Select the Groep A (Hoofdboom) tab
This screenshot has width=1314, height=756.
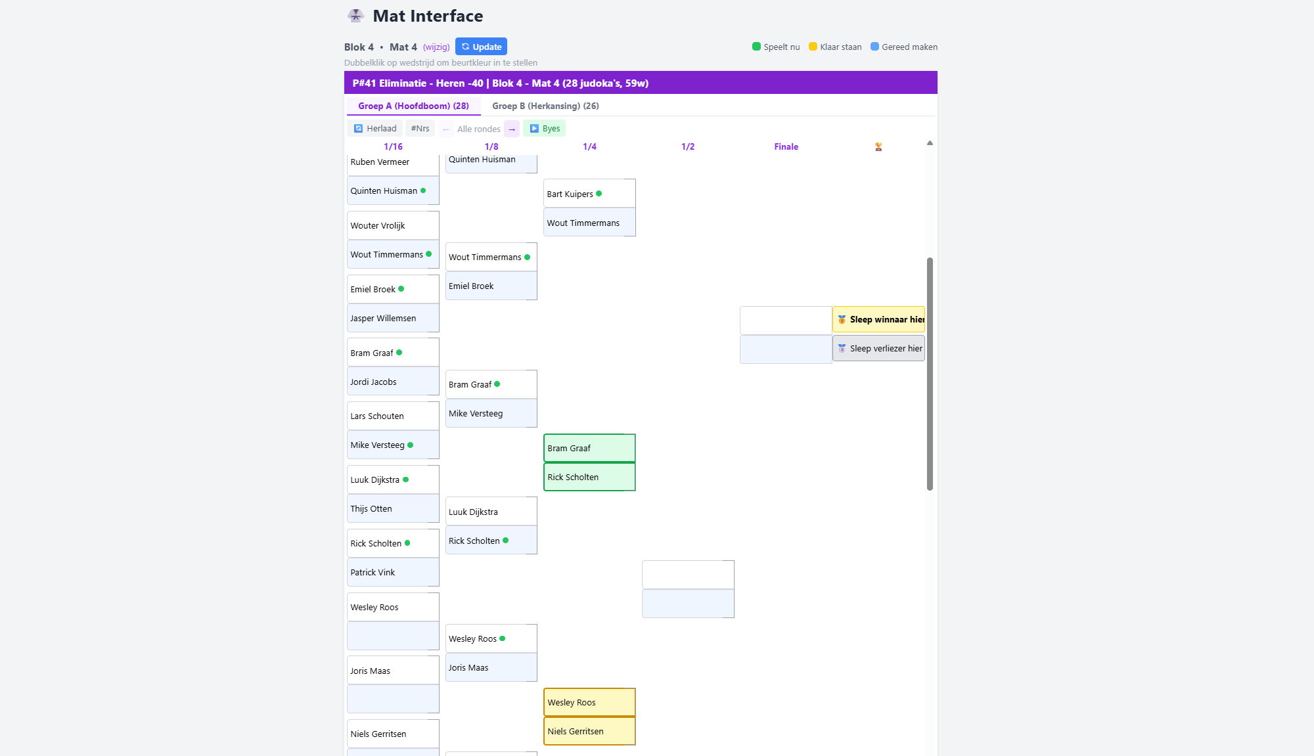pos(413,106)
